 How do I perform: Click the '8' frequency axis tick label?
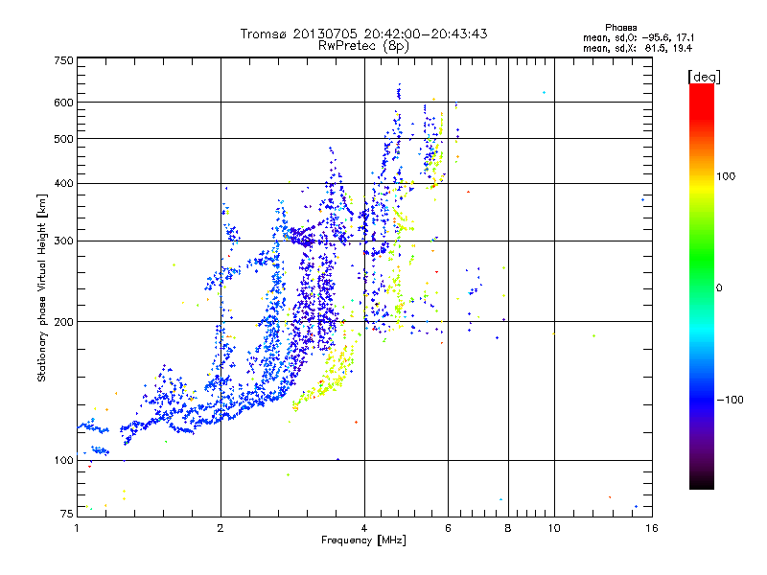tap(508, 528)
